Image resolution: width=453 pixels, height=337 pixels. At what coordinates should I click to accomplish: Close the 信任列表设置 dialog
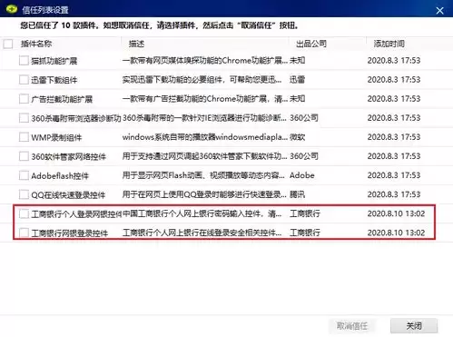tap(439, 11)
